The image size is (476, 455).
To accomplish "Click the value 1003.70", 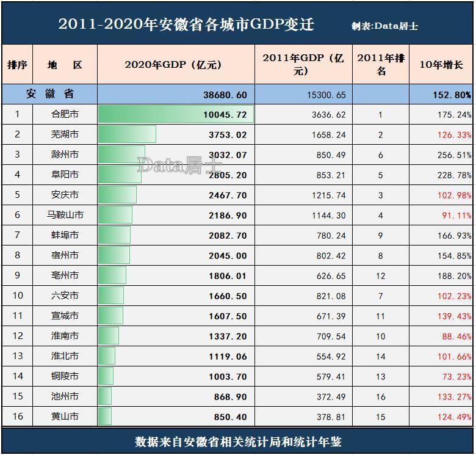I will (x=228, y=377).
